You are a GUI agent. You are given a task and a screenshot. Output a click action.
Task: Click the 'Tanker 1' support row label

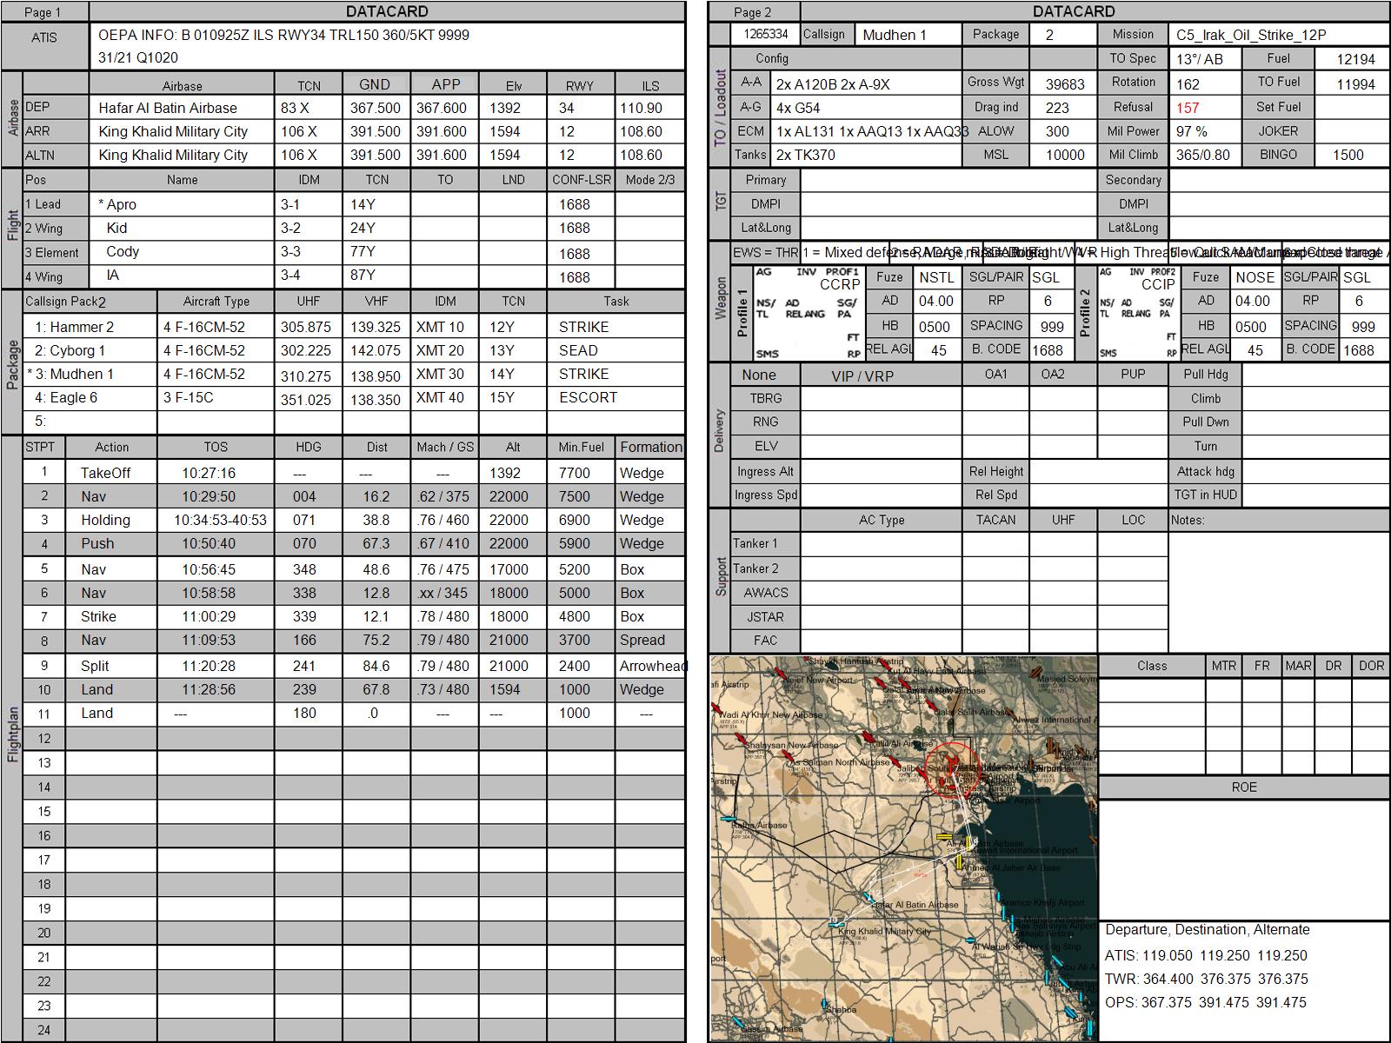tap(755, 543)
